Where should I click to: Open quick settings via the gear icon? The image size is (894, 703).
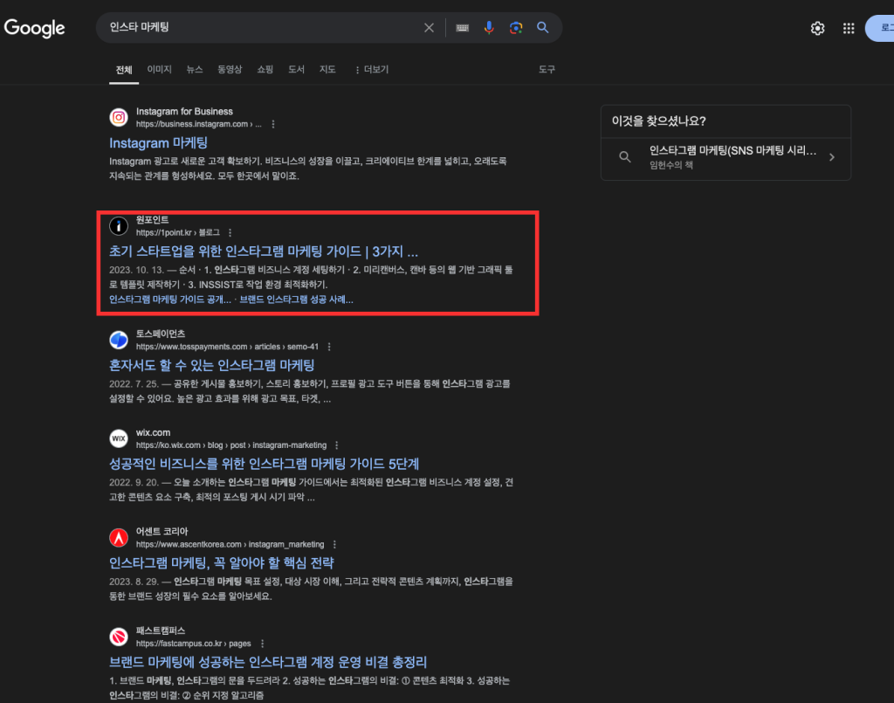point(817,27)
